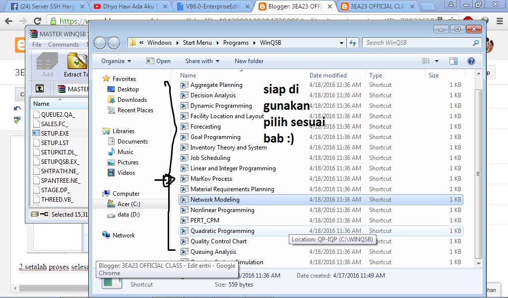This screenshot has width=508, height=298.
Task: Switch to the VB6.0-EnterpriseEdit tab
Action: point(213,6)
